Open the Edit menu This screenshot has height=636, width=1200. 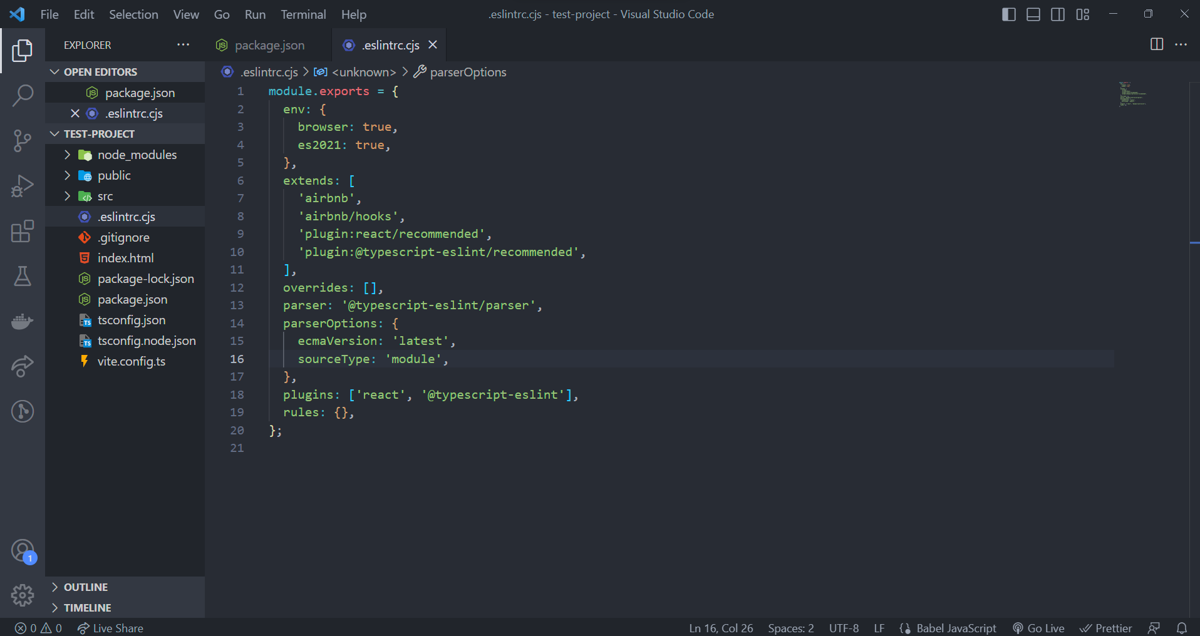click(x=84, y=14)
